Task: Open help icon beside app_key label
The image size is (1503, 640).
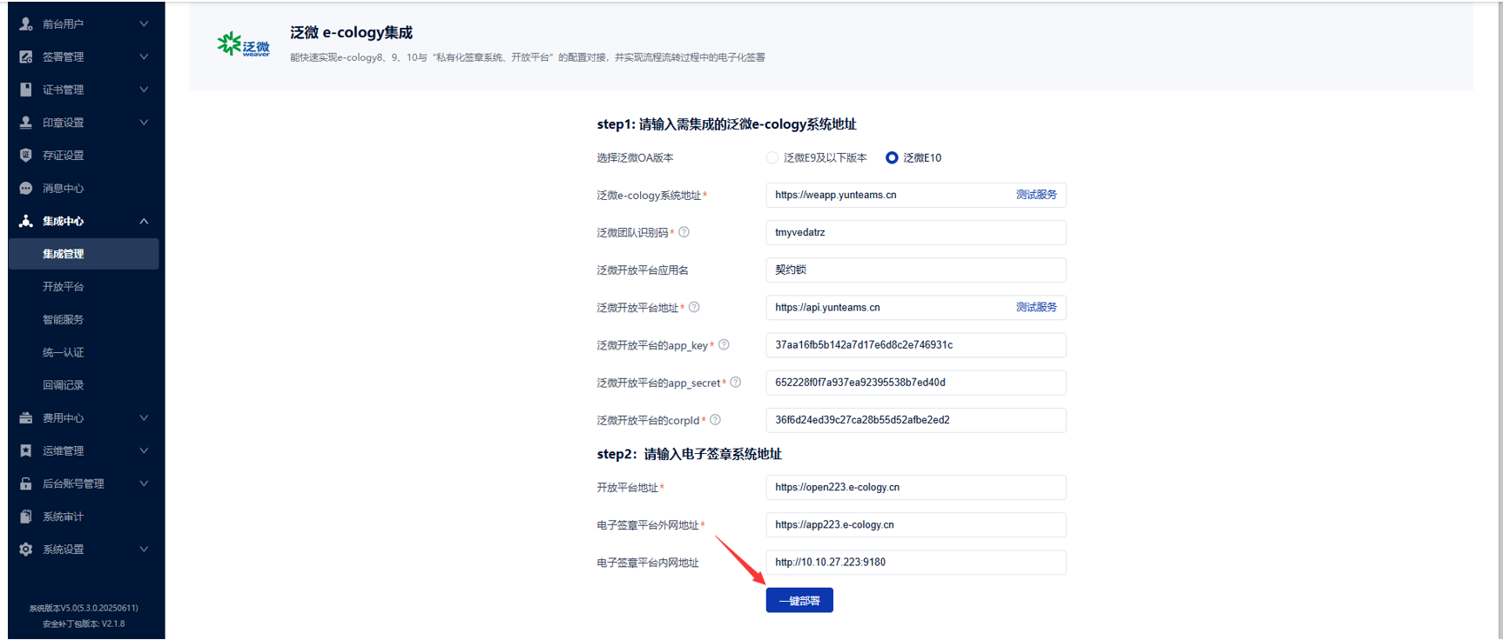Action: pyautogui.click(x=724, y=345)
